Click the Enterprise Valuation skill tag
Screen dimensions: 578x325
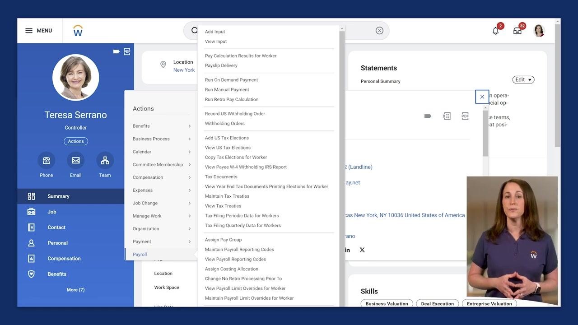[489, 304]
